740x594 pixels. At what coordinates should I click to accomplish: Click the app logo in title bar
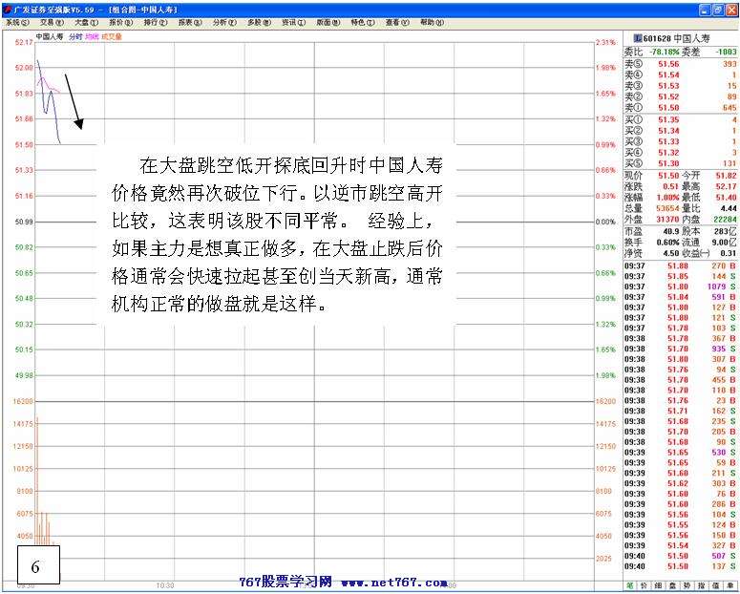(6, 9)
